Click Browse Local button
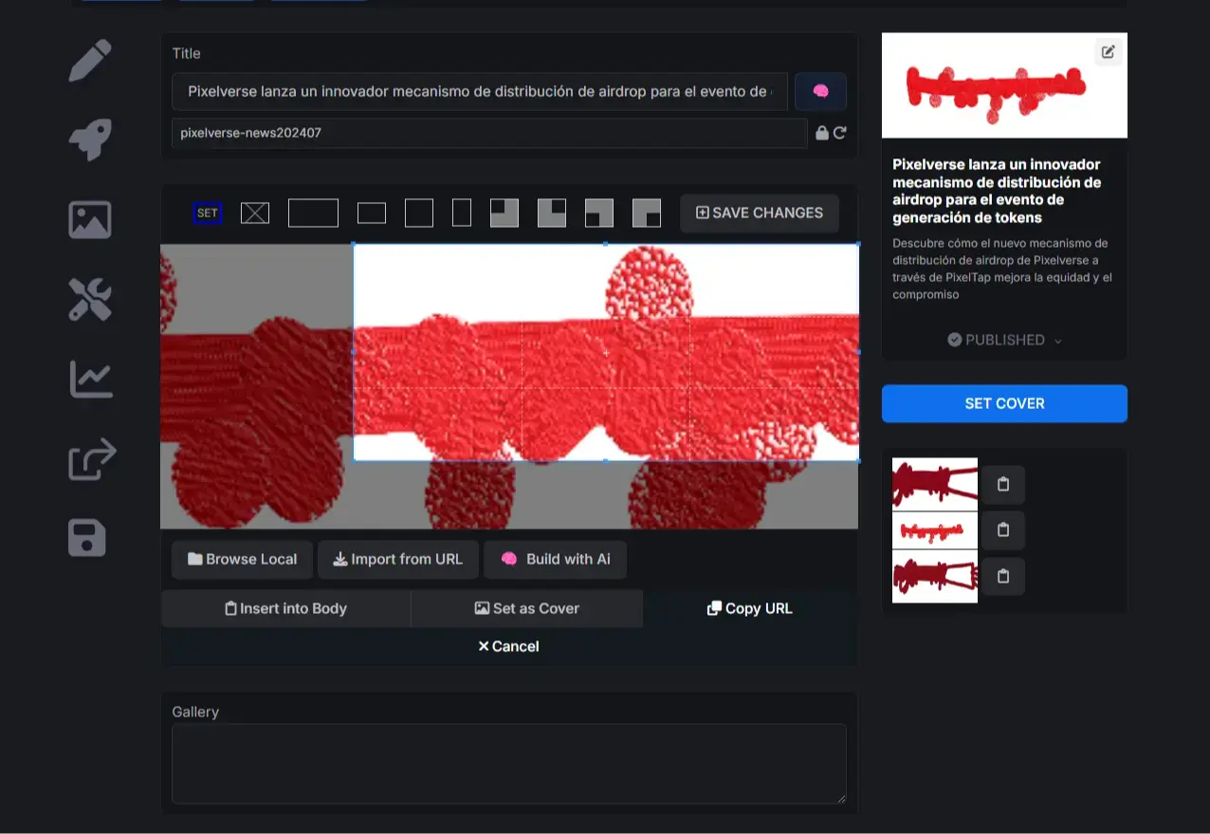This screenshot has height=834, width=1210. click(242, 560)
